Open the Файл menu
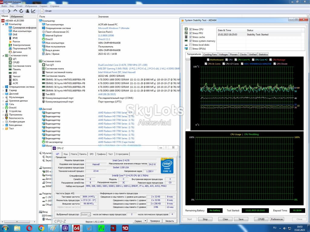 (4, 6)
